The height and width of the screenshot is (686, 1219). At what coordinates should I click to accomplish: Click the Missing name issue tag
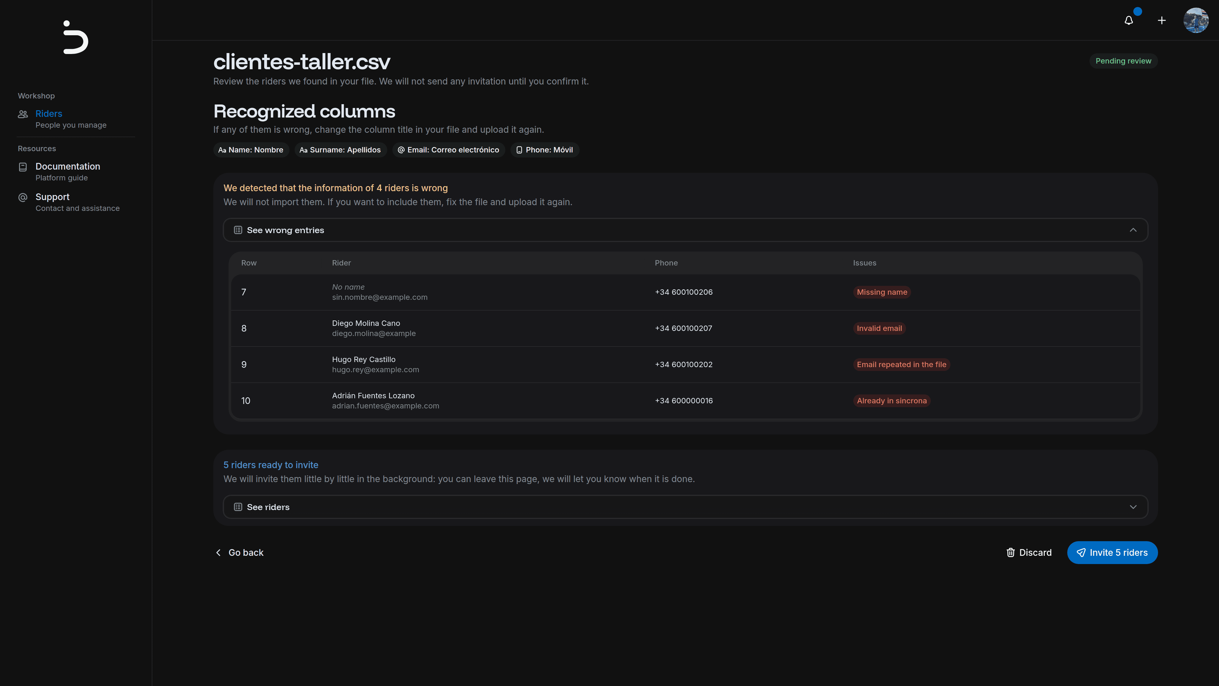click(882, 292)
